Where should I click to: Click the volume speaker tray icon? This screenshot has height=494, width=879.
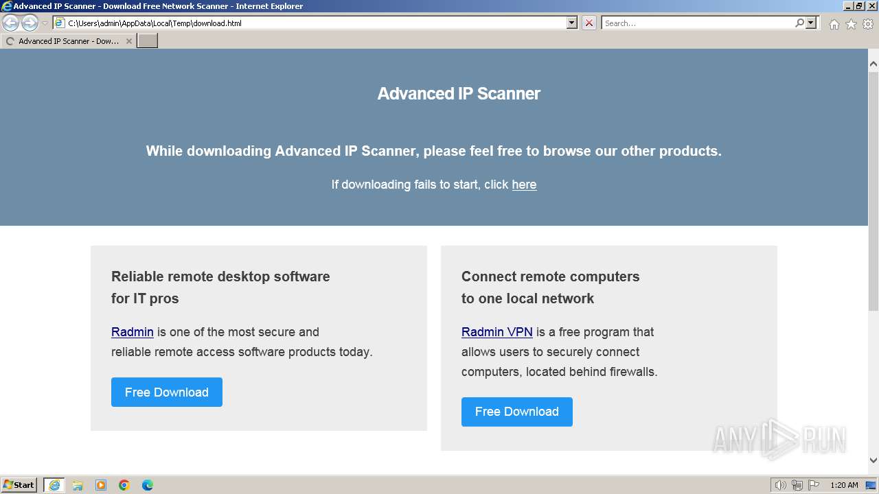point(780,485)
